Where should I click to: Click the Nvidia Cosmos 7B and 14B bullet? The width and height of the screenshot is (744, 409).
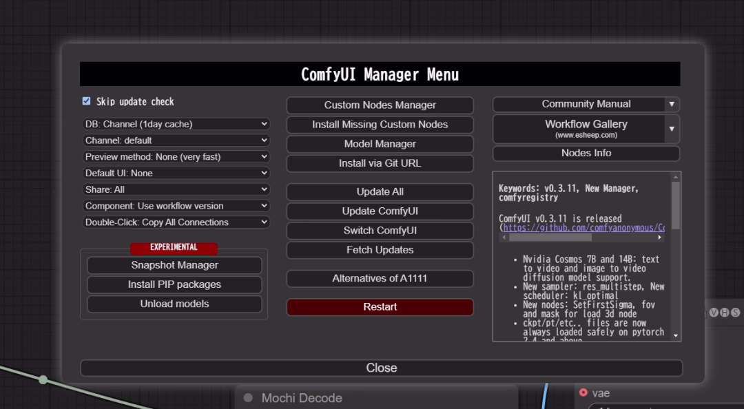591,269
